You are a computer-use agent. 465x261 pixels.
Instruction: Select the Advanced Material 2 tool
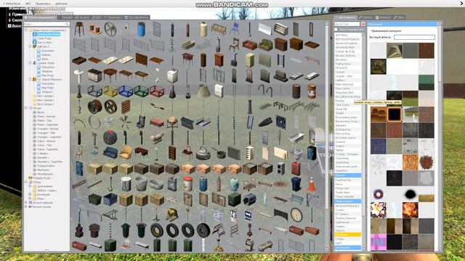click(348, 206)
